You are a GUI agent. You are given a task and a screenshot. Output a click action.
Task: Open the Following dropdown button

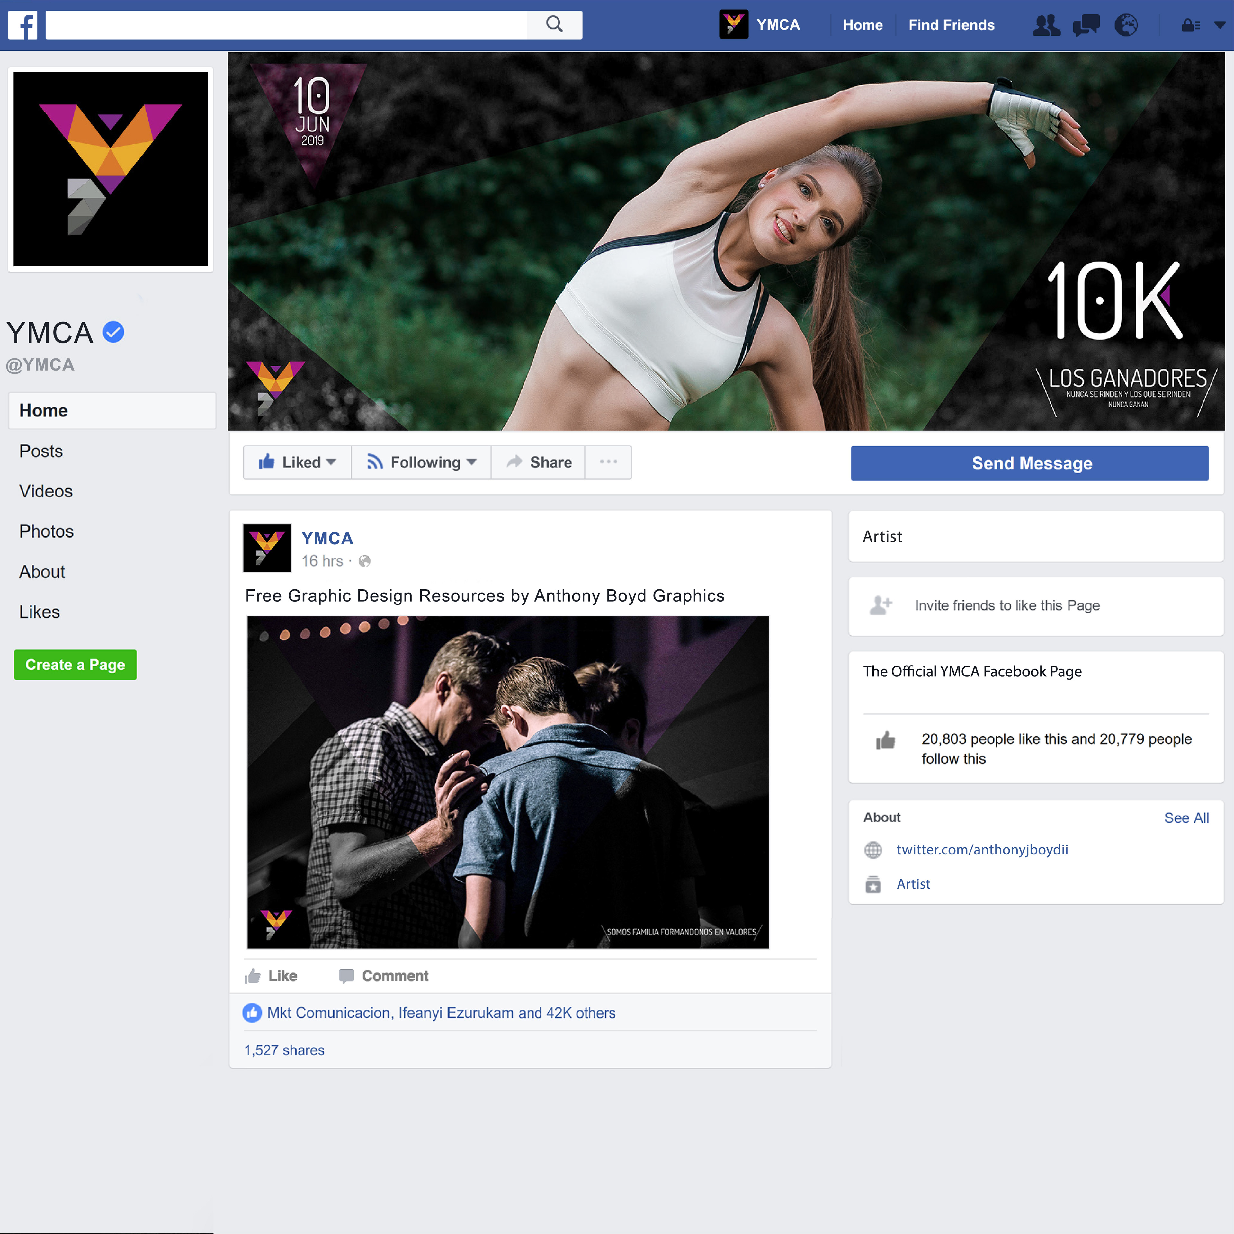(x=421, y=462)
